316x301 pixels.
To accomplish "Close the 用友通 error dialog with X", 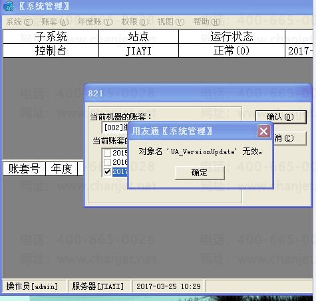I will (263, 131).
